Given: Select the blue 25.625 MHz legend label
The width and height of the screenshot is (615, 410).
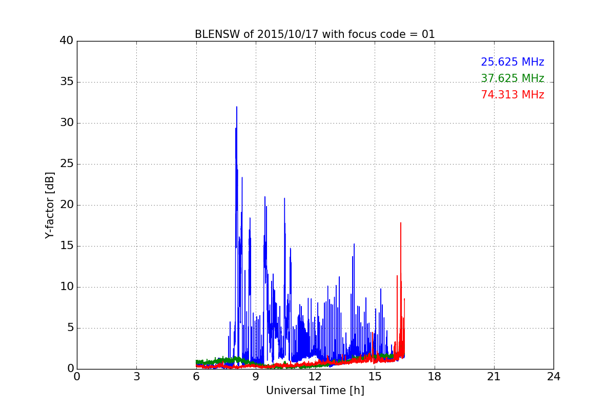Looking at the screenshot, I should (512, 62).
